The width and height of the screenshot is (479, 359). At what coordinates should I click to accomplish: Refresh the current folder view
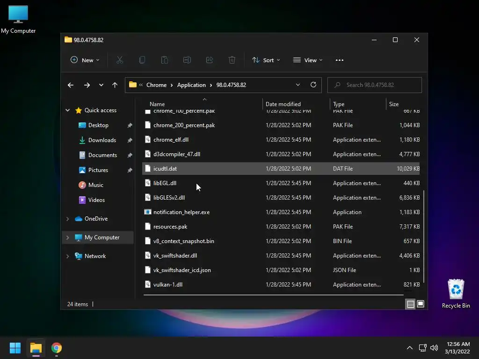point(313,85)
